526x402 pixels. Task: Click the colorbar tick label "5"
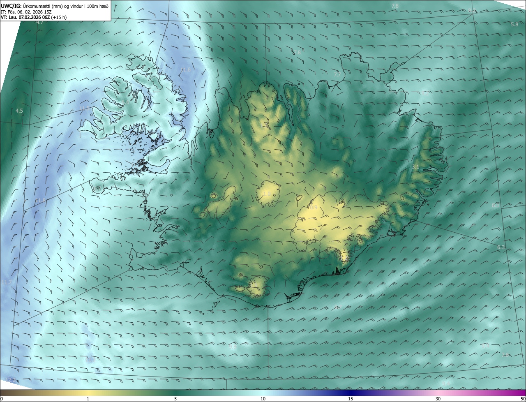coord(175,399)
